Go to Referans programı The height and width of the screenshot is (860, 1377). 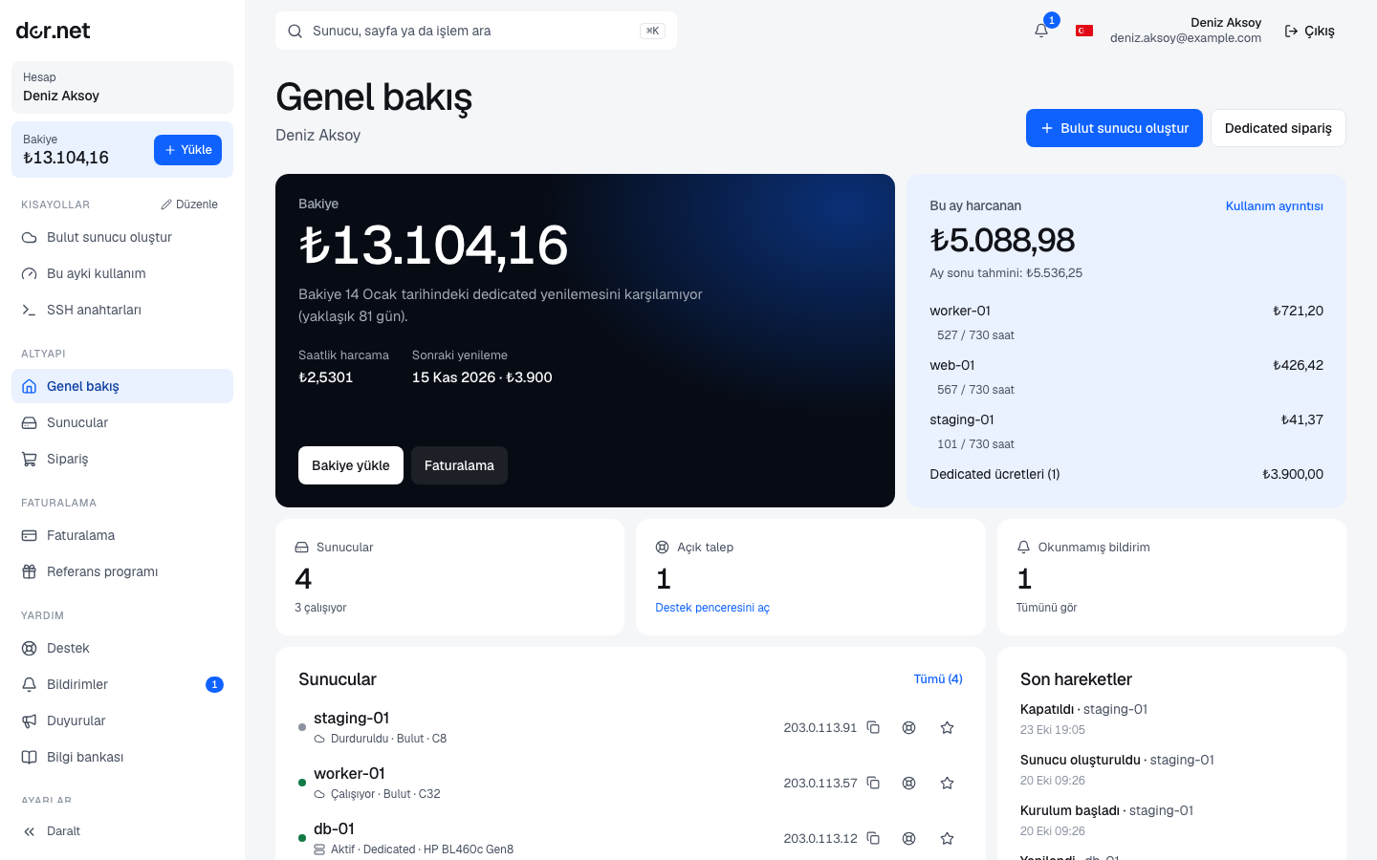(x=122, y=571)
